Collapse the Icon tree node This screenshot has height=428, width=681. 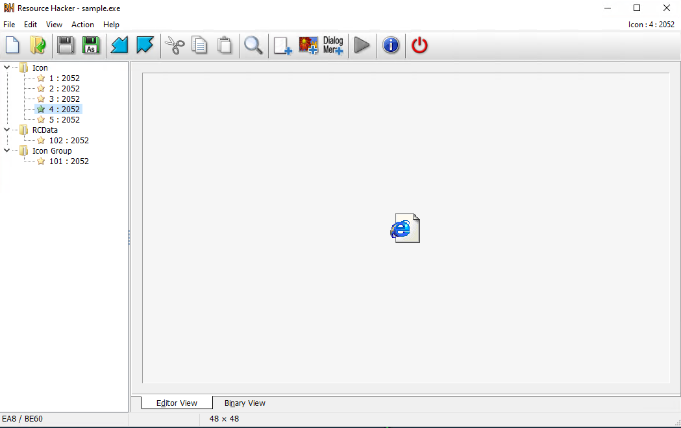[7, 67]
